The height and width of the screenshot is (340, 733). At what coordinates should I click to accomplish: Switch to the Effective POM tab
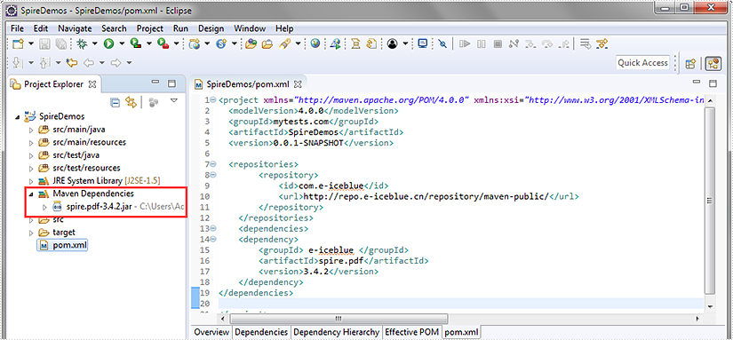(411, 332)
